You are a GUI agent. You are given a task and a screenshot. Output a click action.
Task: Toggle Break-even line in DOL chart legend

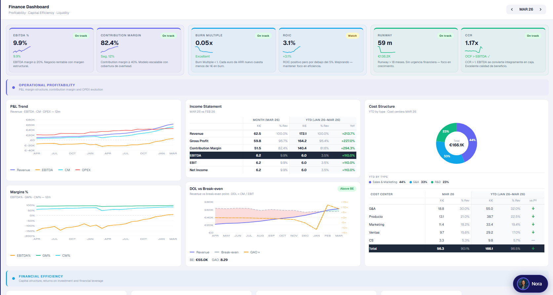[x=226, y=252]
